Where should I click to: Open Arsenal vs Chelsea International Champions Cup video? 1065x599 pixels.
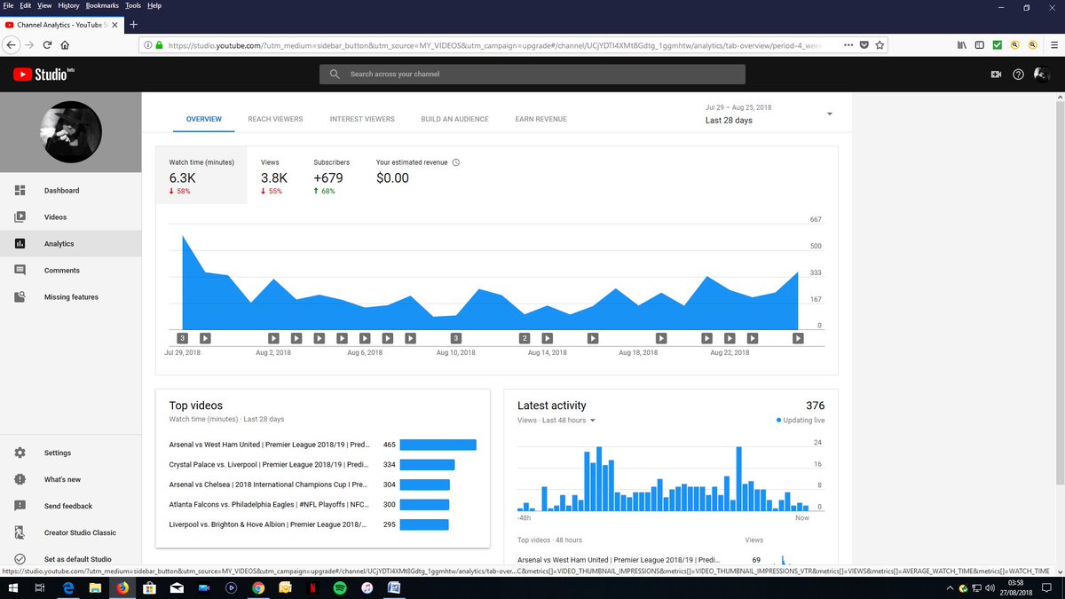tap(269, 485)
